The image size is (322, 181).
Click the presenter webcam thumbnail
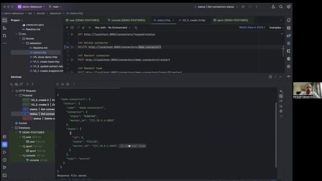(x=307, y=90)
